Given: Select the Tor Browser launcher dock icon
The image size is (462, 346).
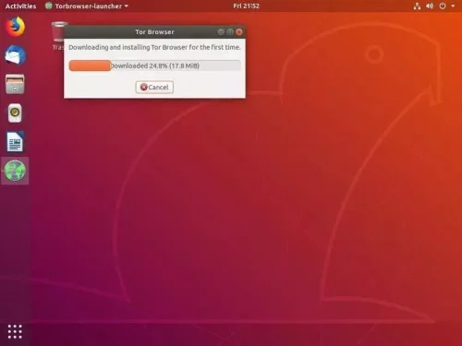Looking at the screenshot, I should tap(15, 171).
